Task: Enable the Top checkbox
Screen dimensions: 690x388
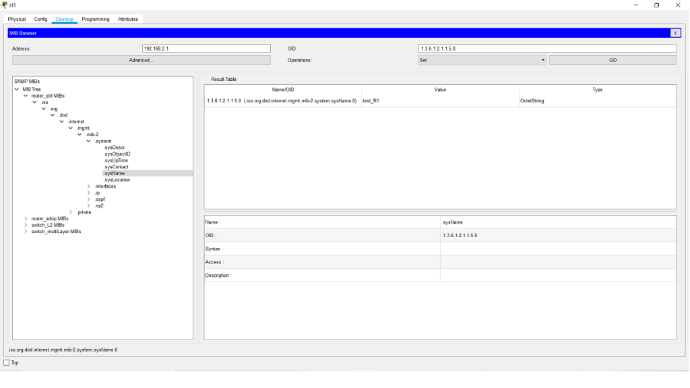Action: [7, 363]
